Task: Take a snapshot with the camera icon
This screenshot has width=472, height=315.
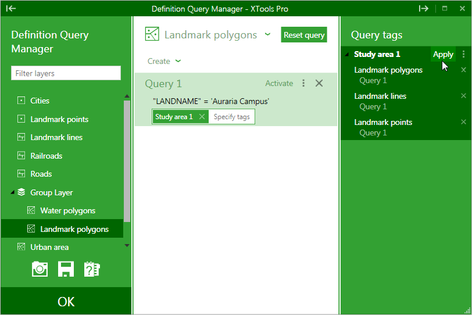Action: point(40,269)
